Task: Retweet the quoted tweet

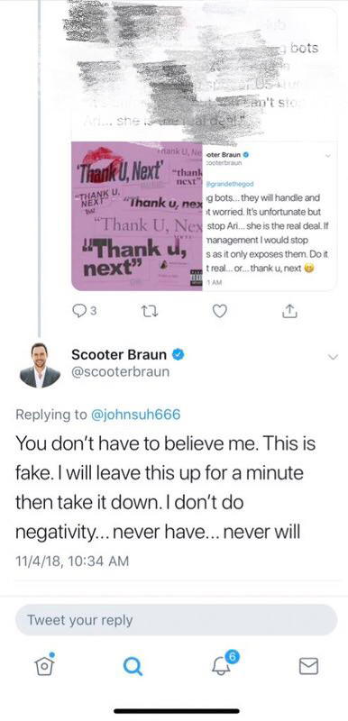Action: (x=151, y=312)
